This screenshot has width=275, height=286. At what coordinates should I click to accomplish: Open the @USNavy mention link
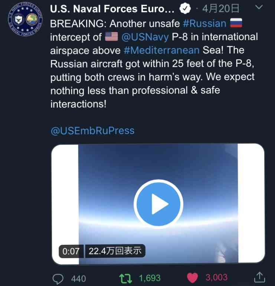145,37
